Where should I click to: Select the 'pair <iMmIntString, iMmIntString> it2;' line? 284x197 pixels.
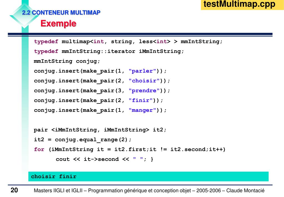pos(100,130)
